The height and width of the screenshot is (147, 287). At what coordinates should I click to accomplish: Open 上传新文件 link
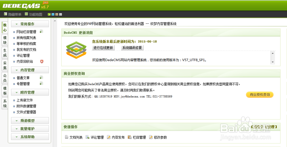coord(25,100)
